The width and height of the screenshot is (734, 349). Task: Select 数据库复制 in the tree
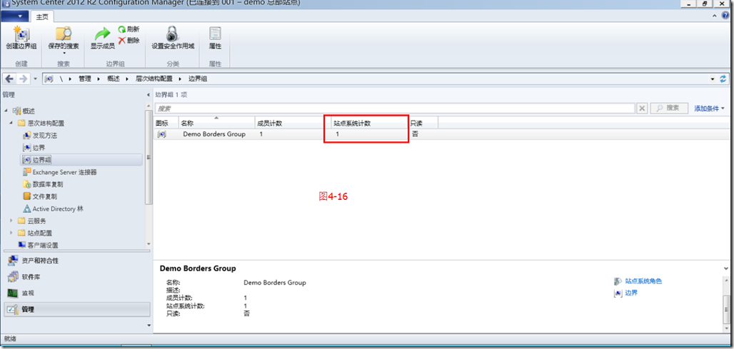click(x=43, y=184)
